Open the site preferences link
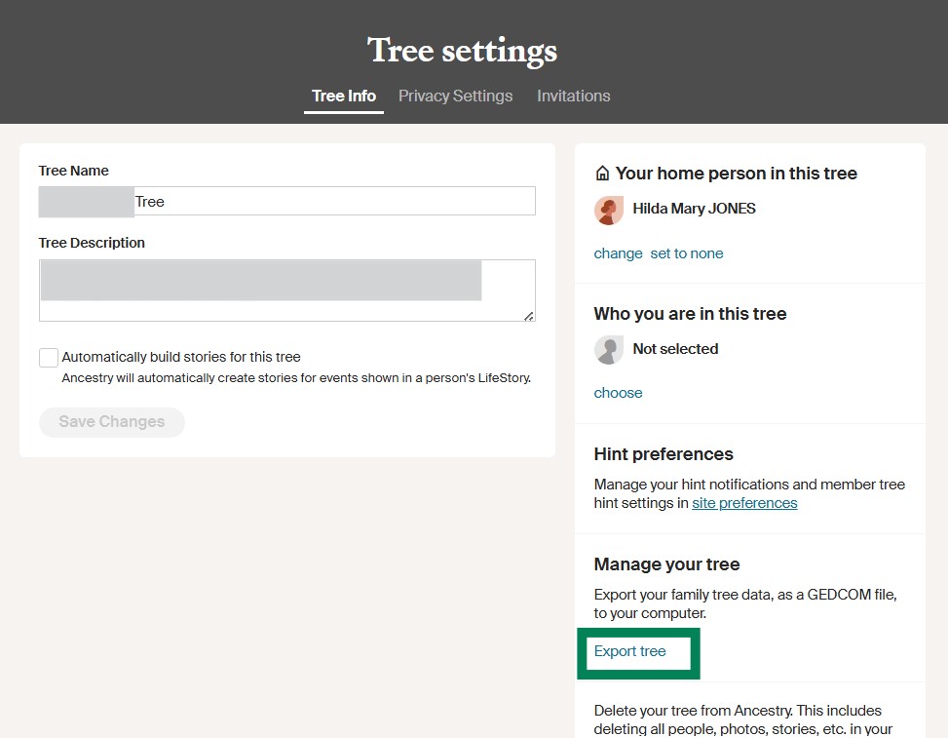Screen dimensions: 948x738 pyautogui.click(x=744, y=503)
